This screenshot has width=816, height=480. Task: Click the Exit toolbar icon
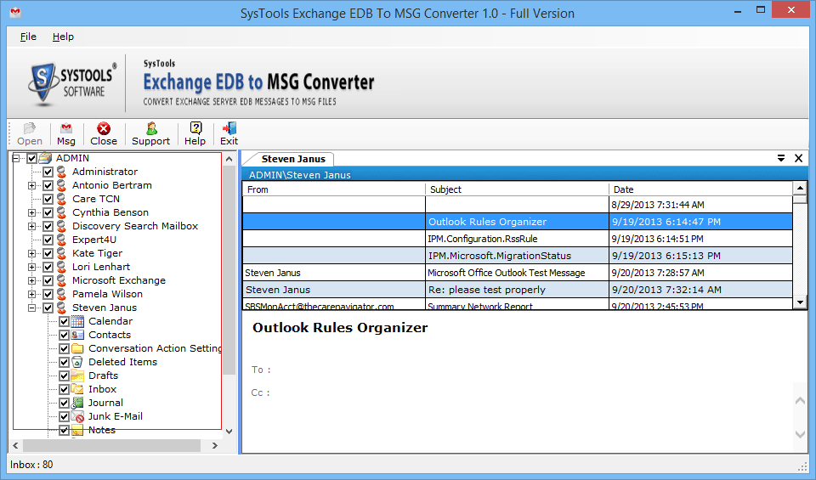[x=229, y=128]
